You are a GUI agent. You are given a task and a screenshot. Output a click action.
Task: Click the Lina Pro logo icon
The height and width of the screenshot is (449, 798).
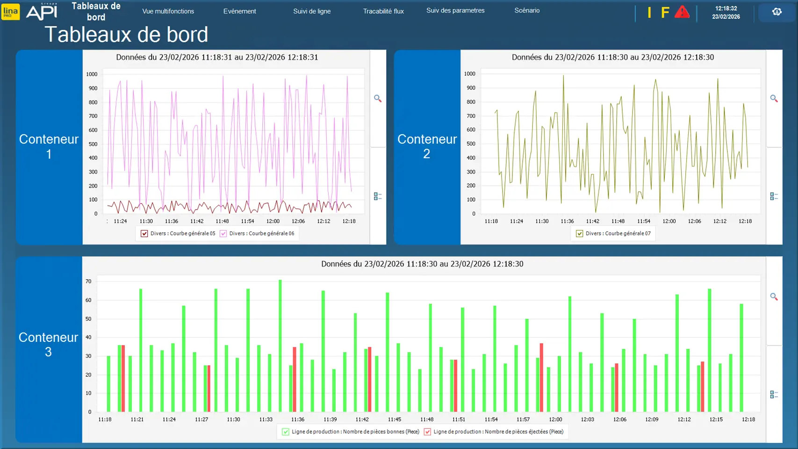(x=10, y=12)
